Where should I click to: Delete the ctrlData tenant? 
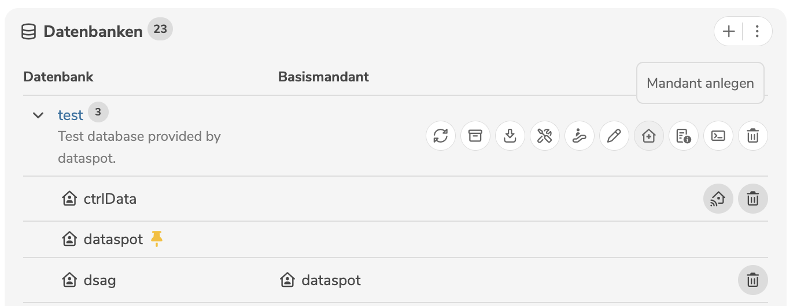click(753, 199)
